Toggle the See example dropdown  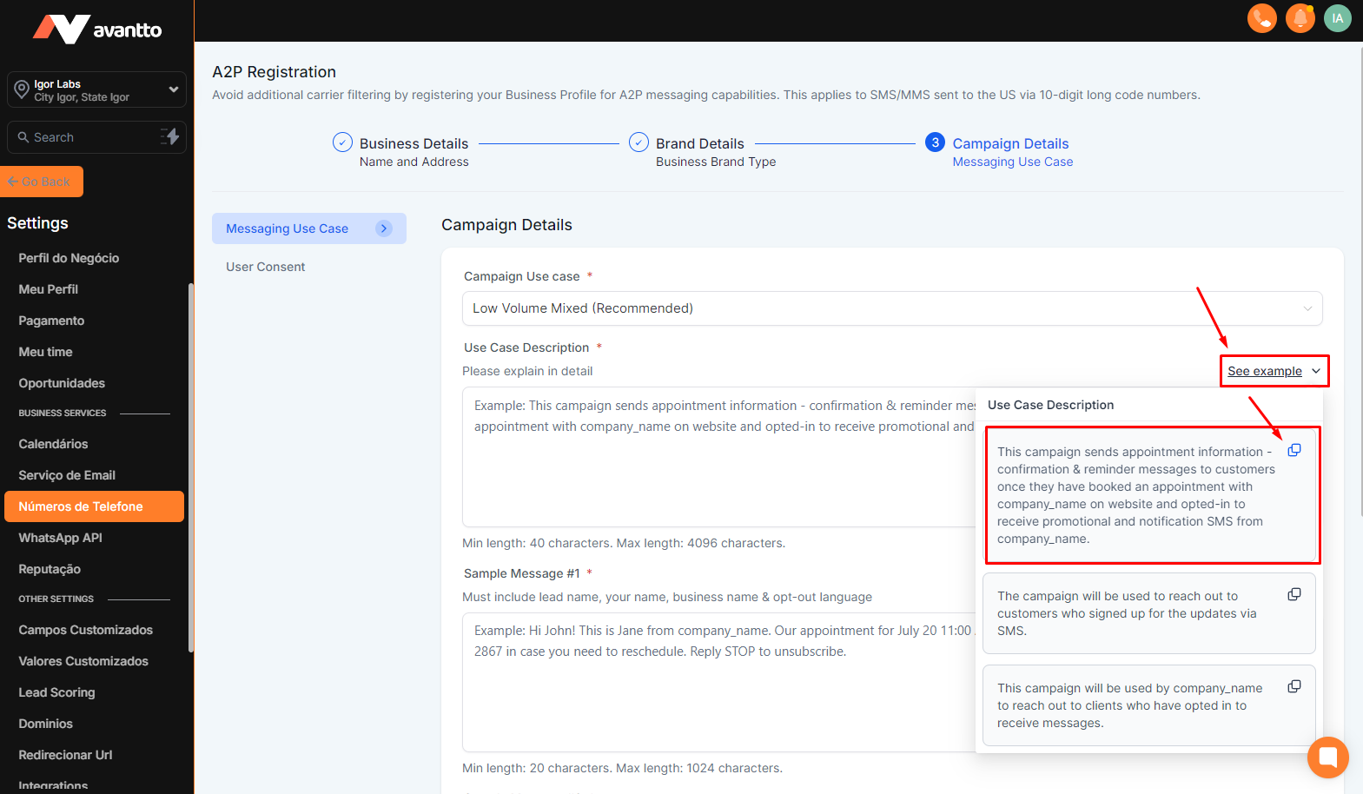point(1274,371)
